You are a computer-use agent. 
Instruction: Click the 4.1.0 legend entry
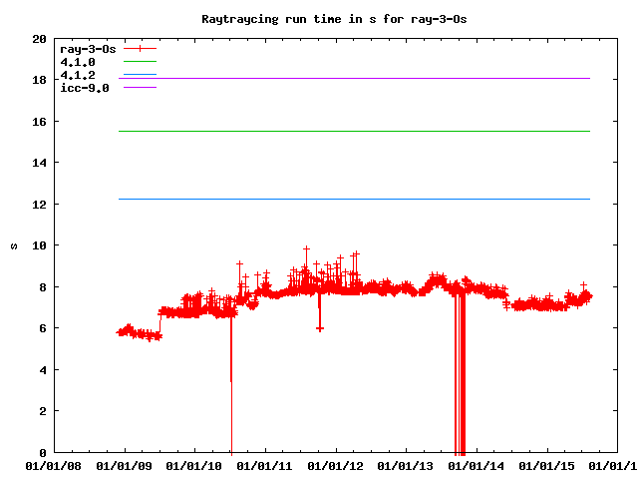click(78, 62)
